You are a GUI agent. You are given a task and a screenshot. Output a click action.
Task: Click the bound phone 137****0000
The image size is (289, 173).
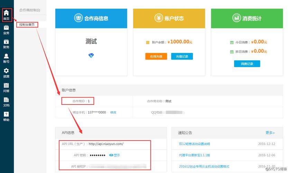(x=97, y=112)
